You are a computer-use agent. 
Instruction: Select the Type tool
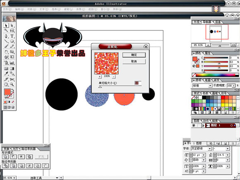click(12, 36)
